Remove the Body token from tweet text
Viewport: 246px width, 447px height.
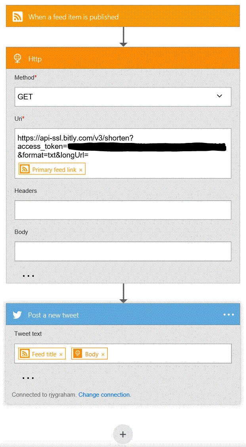pos(103,354)
